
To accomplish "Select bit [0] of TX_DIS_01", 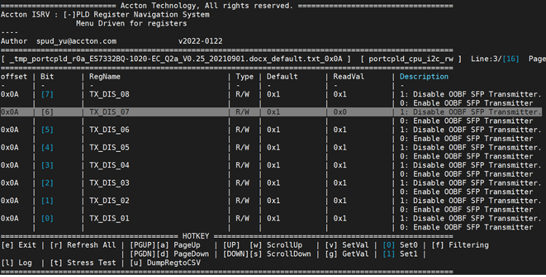I will tap(47, 219).
